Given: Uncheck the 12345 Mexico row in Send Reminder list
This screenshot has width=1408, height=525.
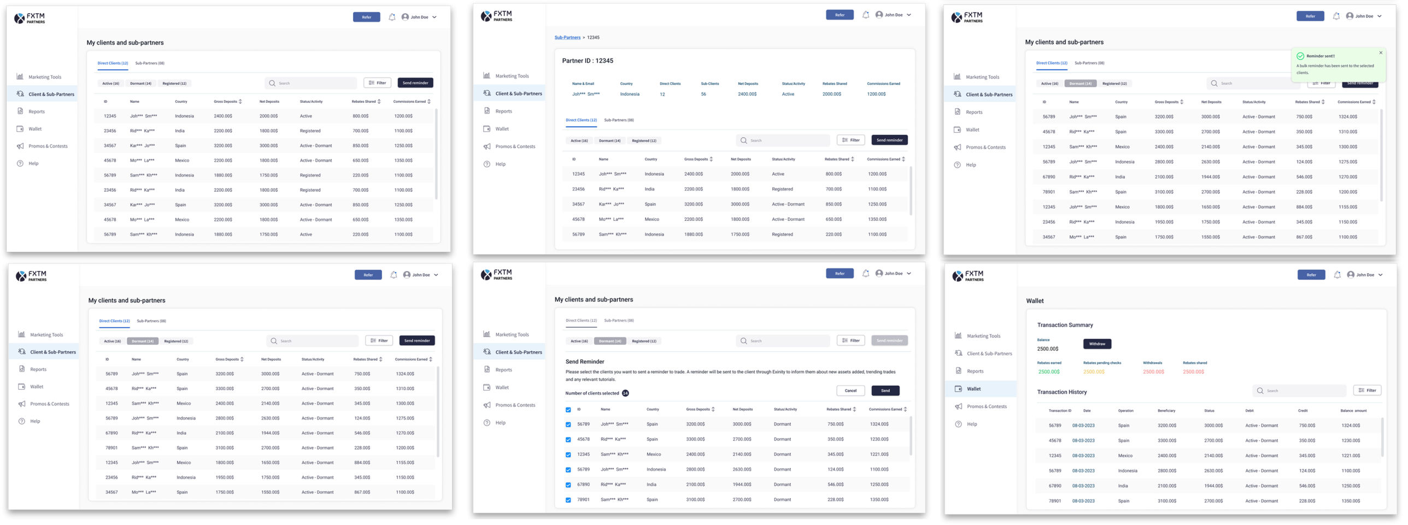Looking at the screenshot, I should (x=568, y=454).
